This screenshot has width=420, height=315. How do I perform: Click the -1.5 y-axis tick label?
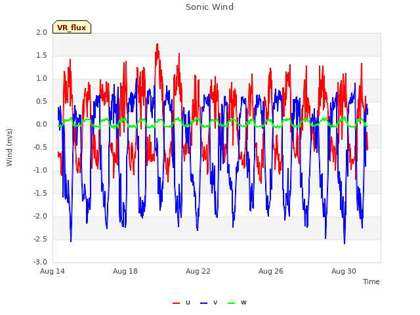click(x=41, y=194)
